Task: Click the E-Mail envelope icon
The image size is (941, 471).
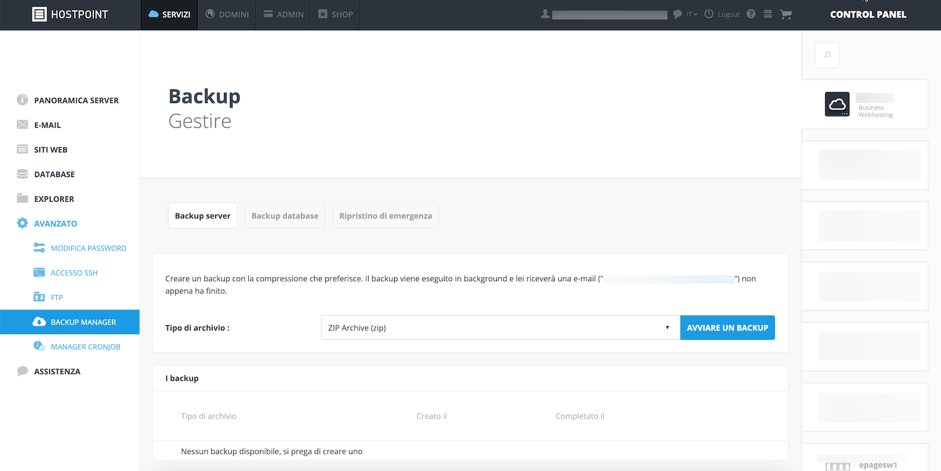Action: click(x=22, y=125)
